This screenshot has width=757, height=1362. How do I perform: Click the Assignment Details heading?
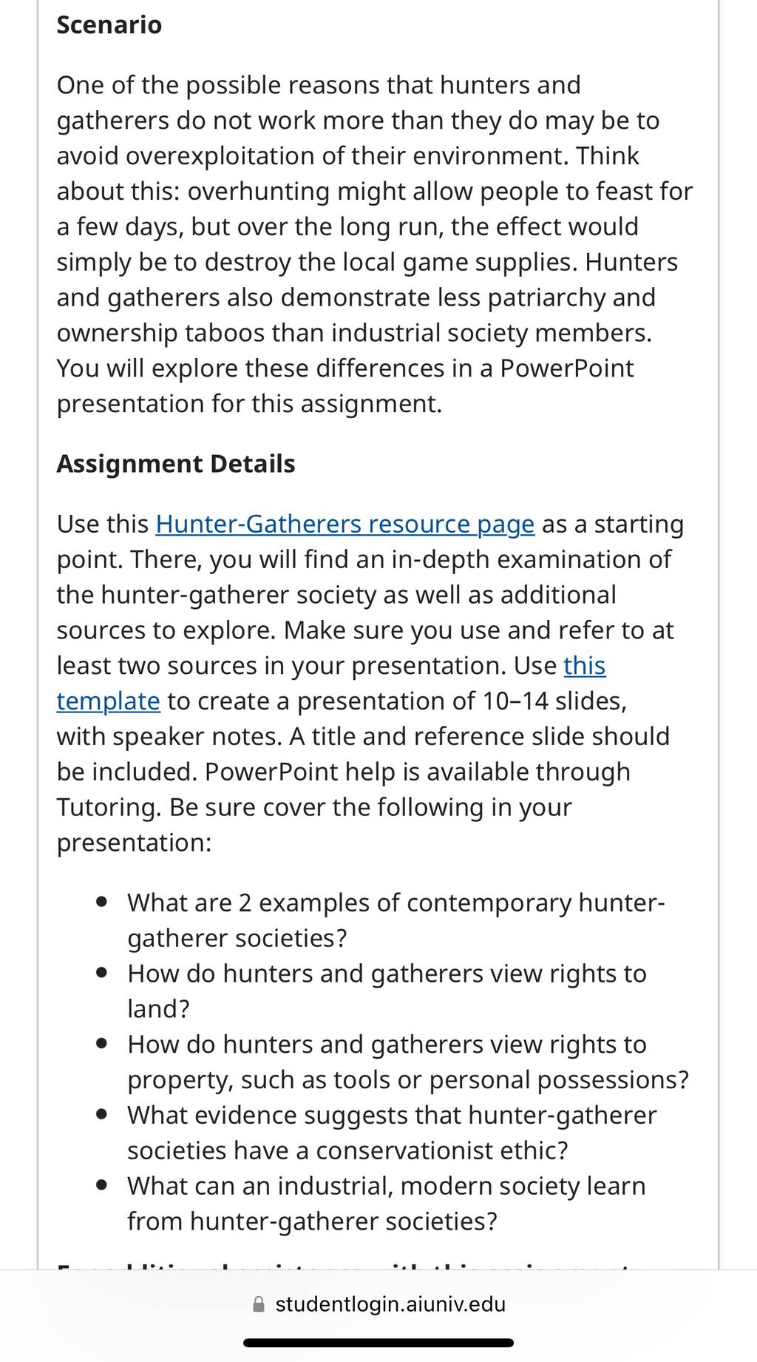[176, 464]
